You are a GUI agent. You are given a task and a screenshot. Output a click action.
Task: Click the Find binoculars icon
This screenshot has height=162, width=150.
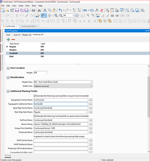tap(39, 10)
